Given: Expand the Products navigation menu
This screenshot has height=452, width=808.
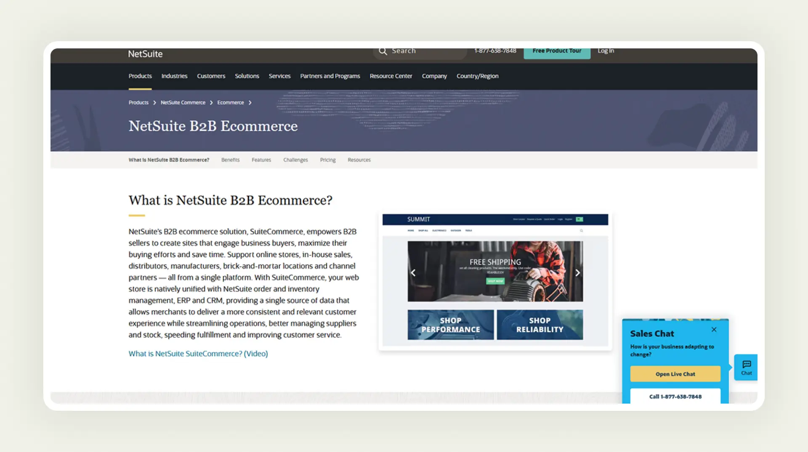Looking at the screenshot, I should click(140, 76).
